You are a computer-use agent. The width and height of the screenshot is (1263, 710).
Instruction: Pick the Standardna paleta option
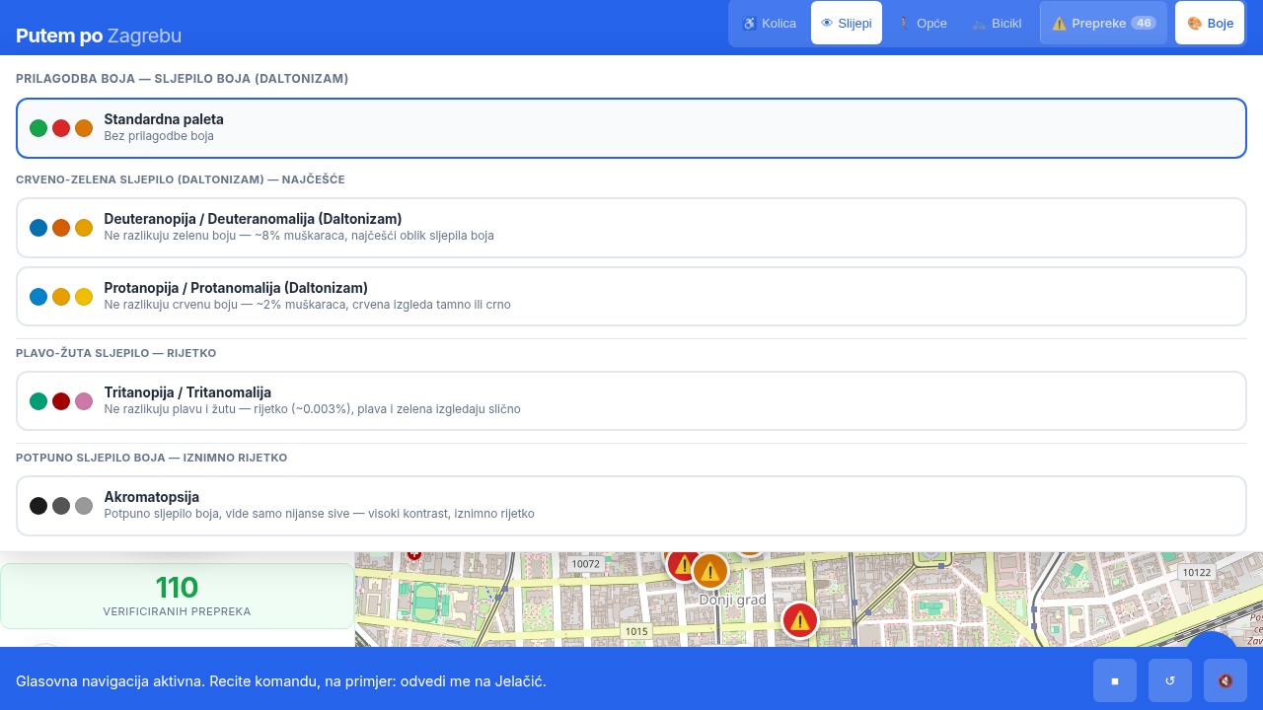(631, 128)
